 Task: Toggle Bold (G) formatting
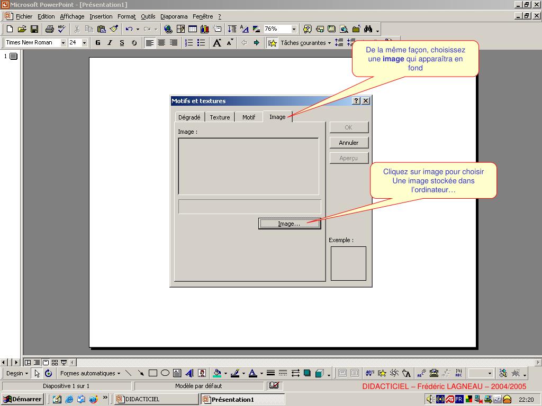98,43
